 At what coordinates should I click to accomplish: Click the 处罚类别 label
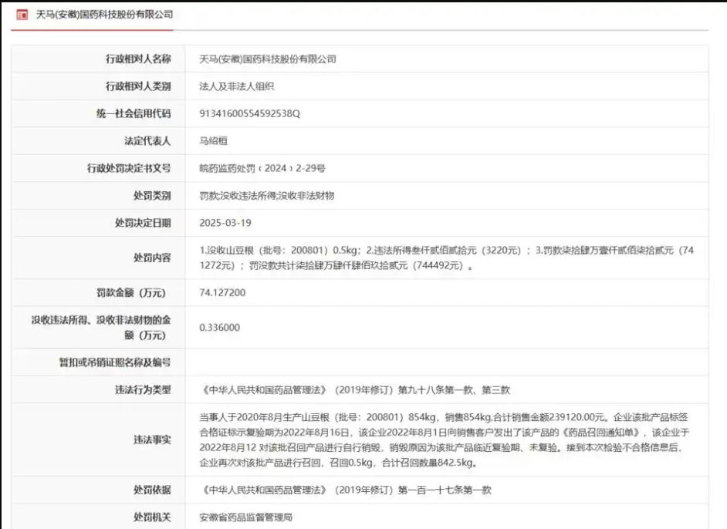tap(152, 195)
